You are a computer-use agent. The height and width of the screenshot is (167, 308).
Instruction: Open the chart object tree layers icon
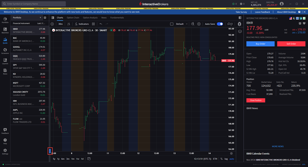tap(240, 31)
